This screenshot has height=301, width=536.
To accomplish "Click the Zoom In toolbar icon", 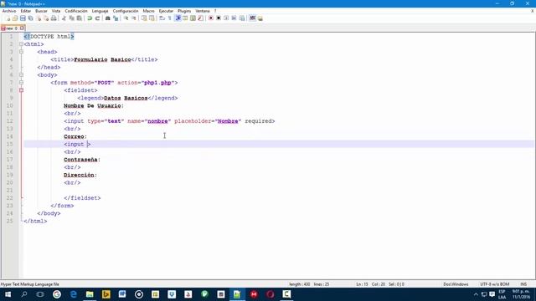I will [x=126, y=18].
